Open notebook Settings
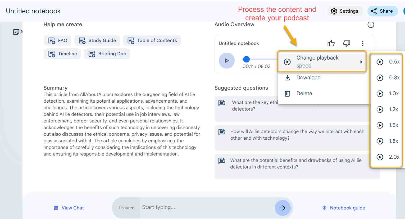 coord(345,11)
